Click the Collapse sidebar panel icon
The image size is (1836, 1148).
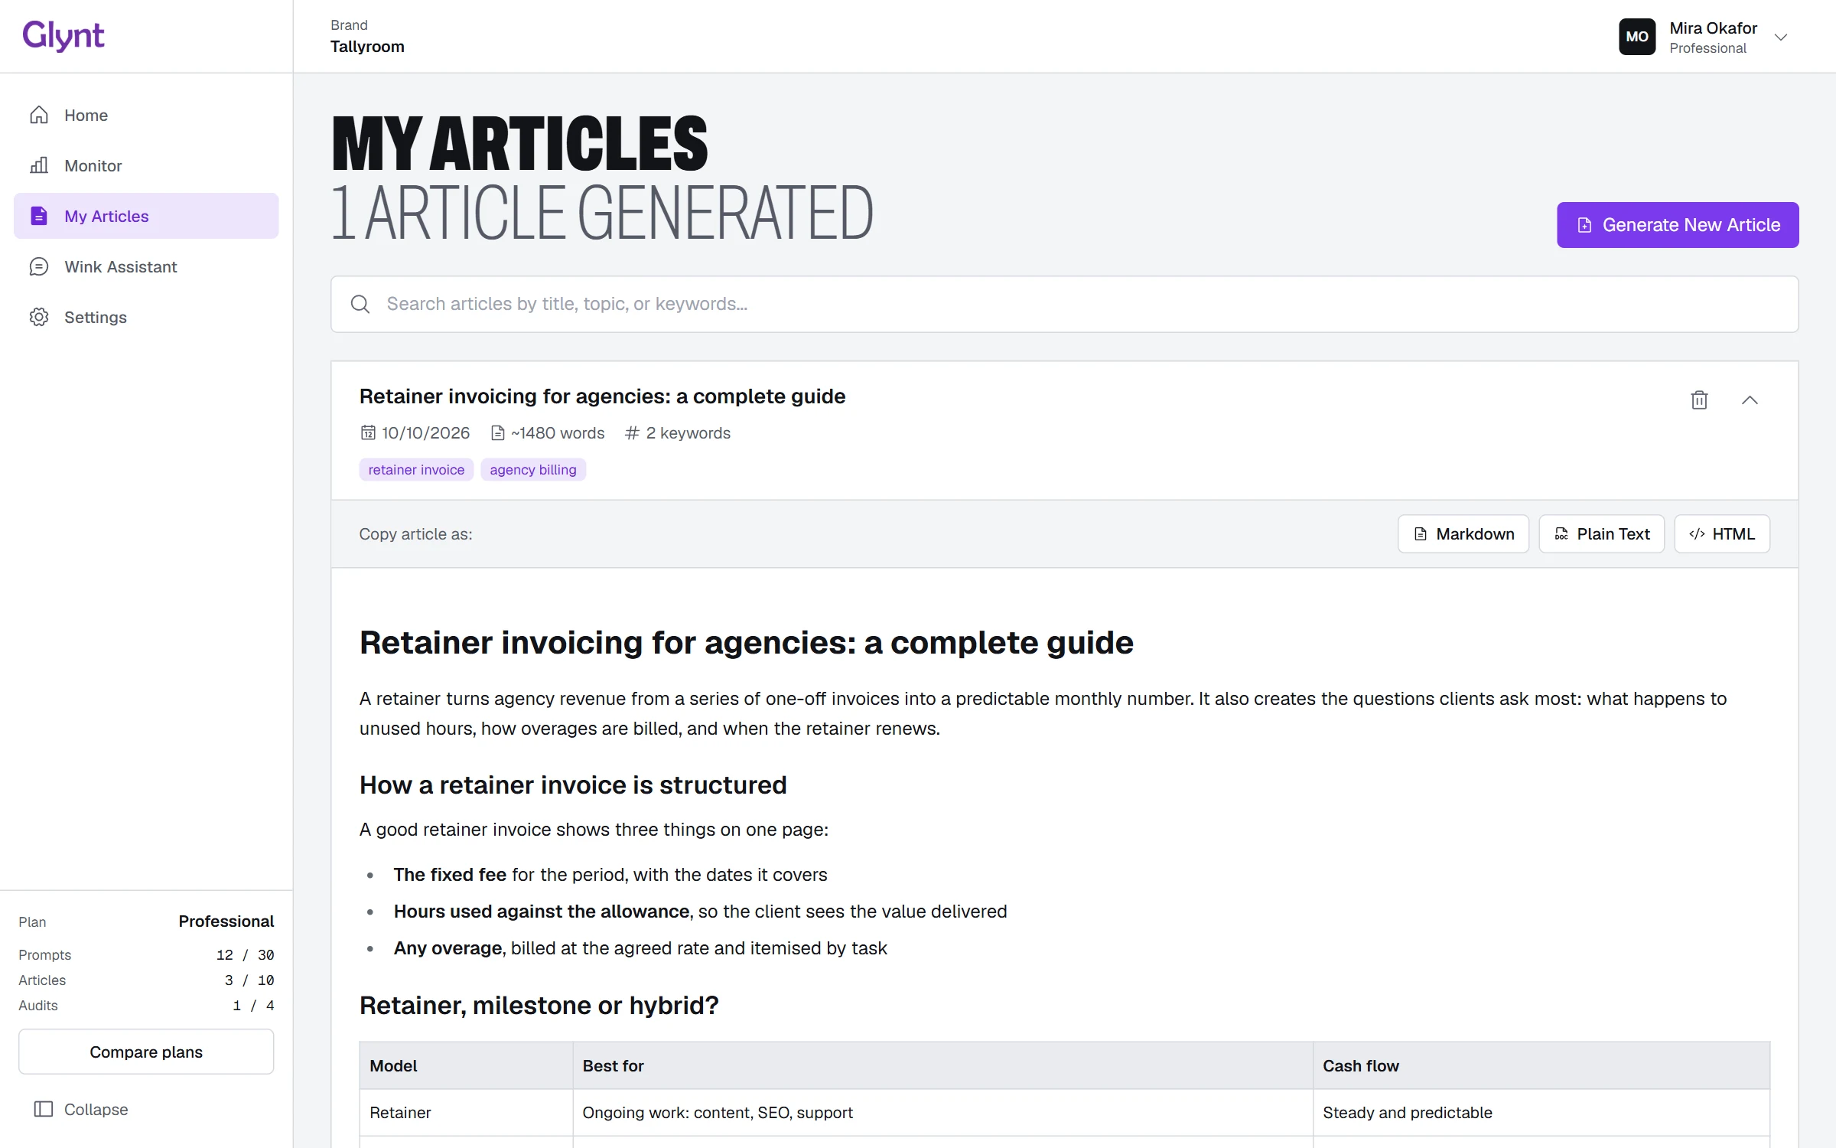point(44,1109)
